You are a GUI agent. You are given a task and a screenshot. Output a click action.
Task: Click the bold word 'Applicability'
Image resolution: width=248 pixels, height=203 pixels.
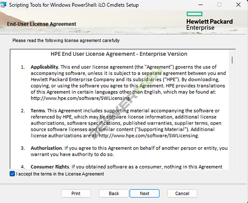pyautogui.click(x=45, y=67)
